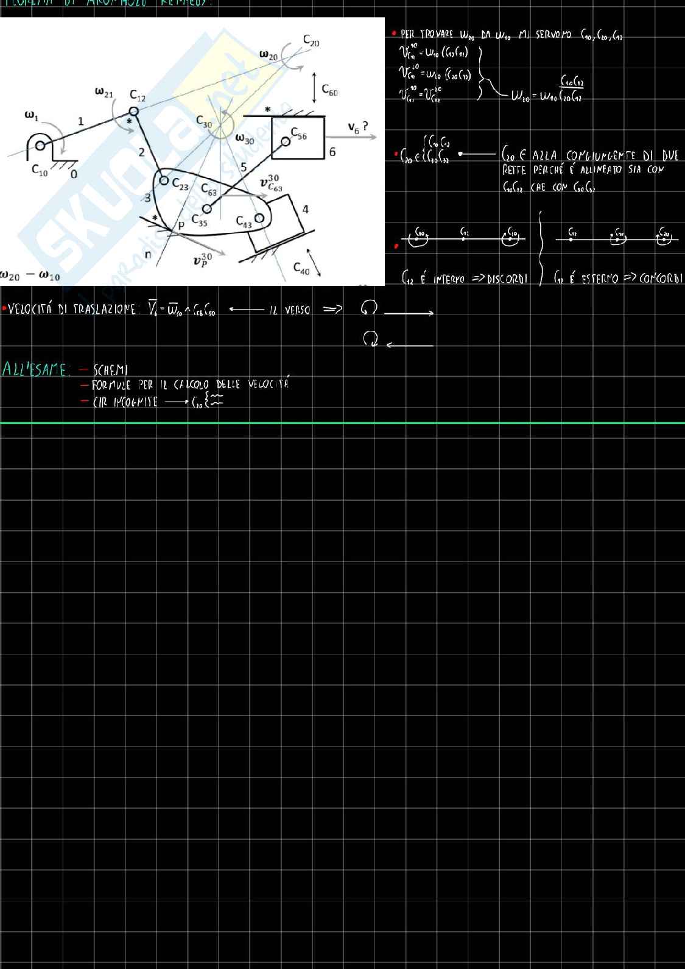Click the 'CIR INCOGNITE' list item
Image resolution: width=685 pixels, height=969 pixels.
pos(125,402)
